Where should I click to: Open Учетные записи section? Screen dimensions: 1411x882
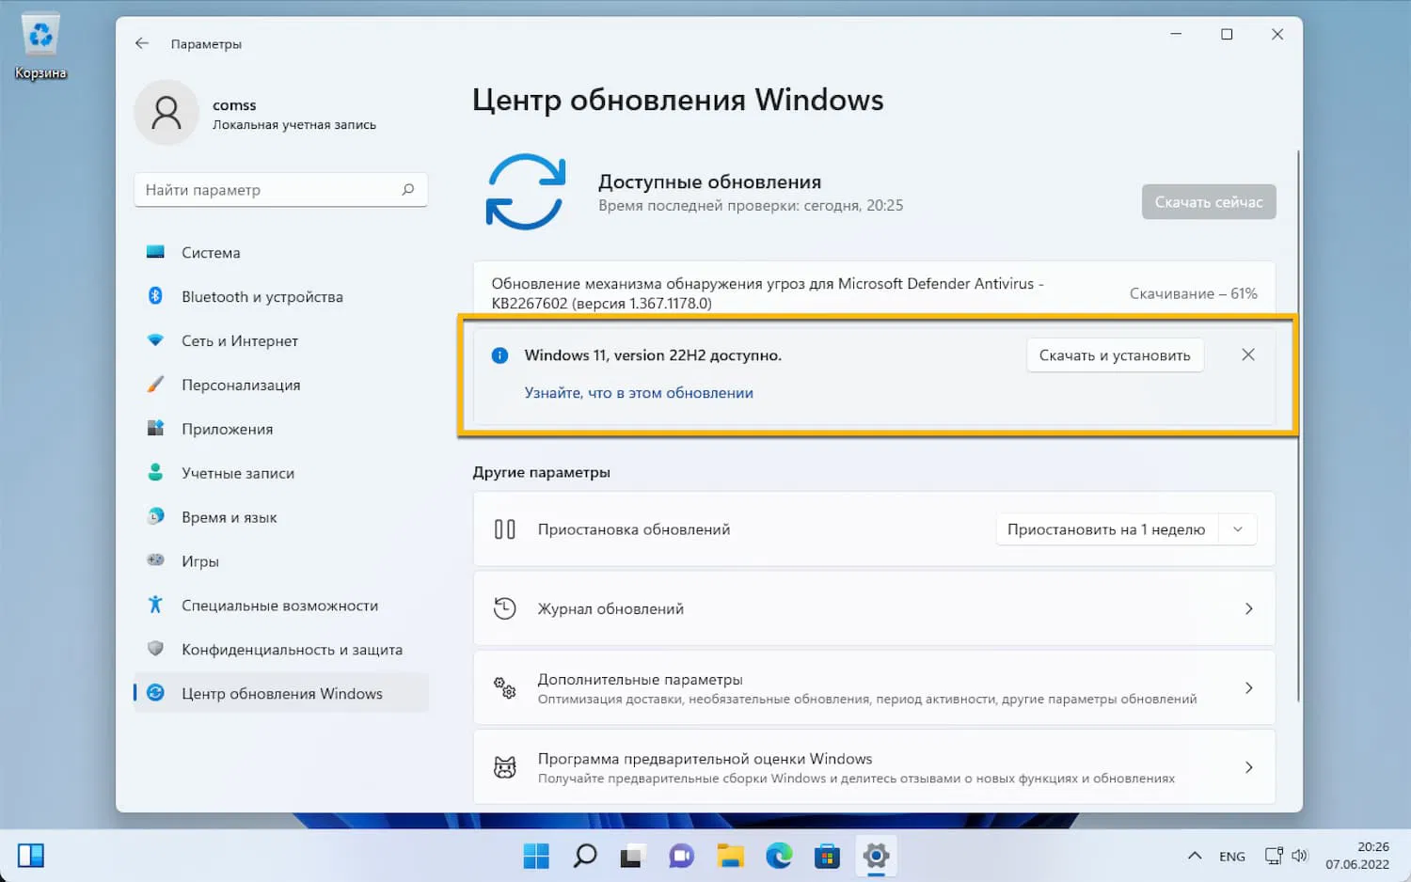281,473
